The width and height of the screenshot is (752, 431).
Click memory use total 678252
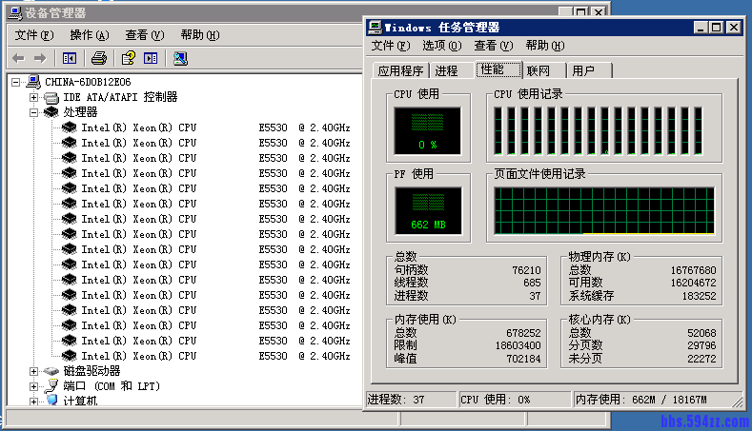pos(523,333)
